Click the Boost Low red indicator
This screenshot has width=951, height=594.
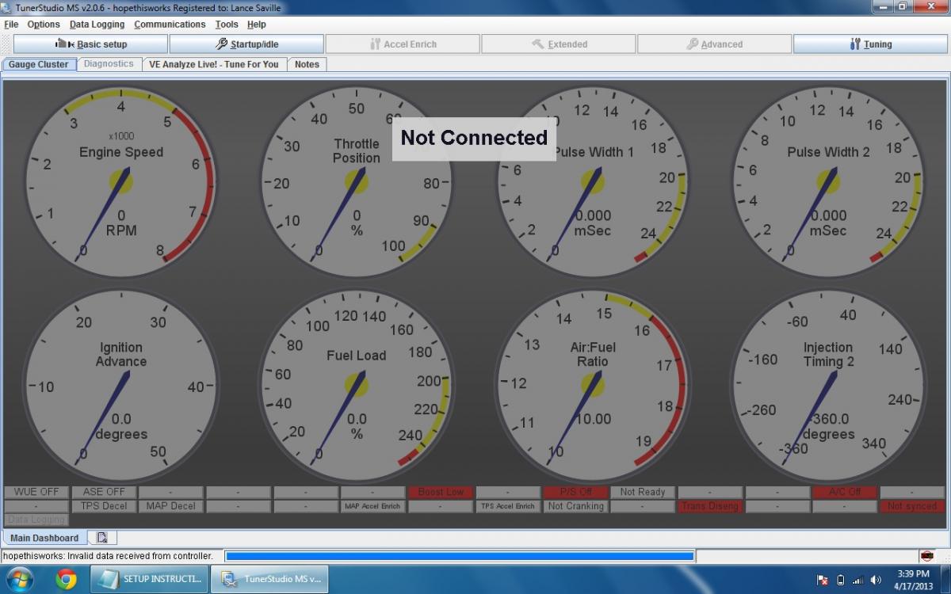pyautogui.click(x=441, y=492)
